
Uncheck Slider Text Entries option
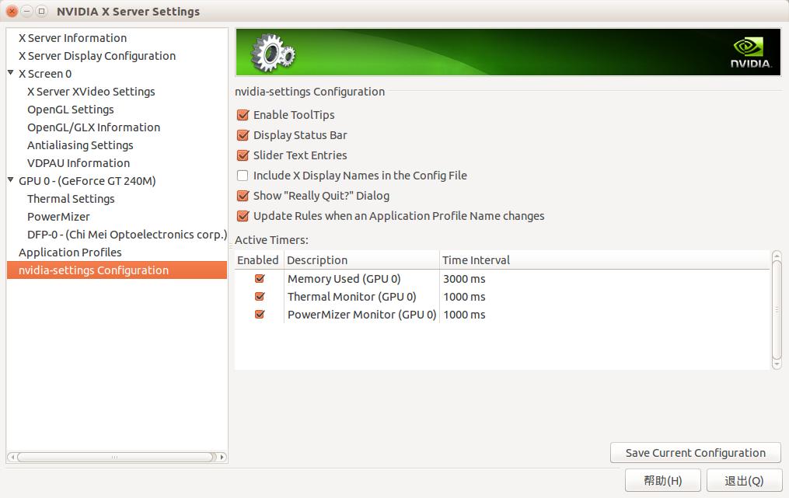point(243,155)
